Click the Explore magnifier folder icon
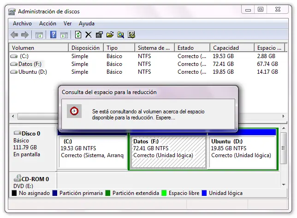Image resolution: width=297 pixels, height=218 pixels. pos(120,35)
